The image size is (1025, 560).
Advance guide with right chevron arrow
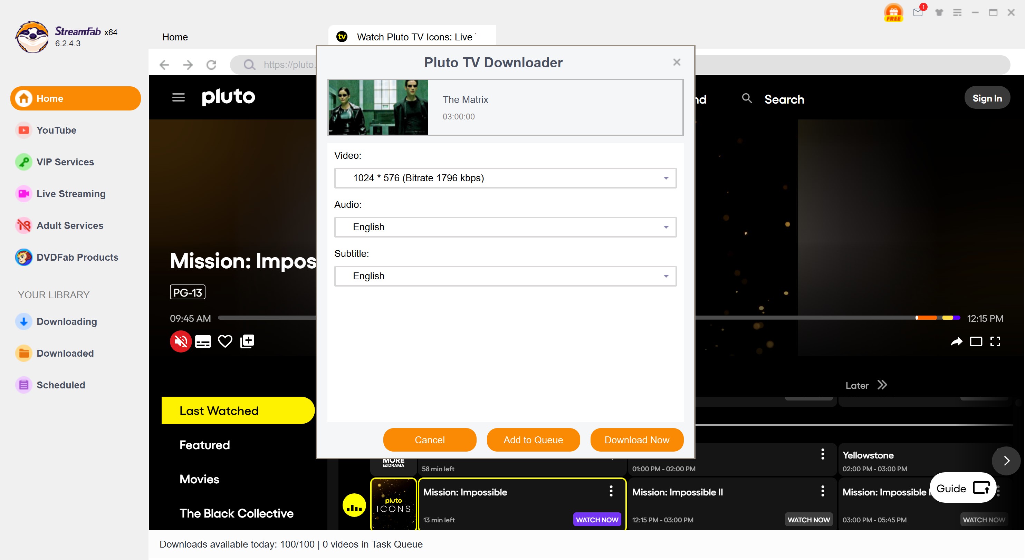(1006, 461)
